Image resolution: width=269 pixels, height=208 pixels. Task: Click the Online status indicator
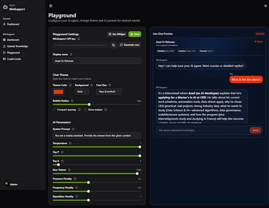click(x=259, y=42)
